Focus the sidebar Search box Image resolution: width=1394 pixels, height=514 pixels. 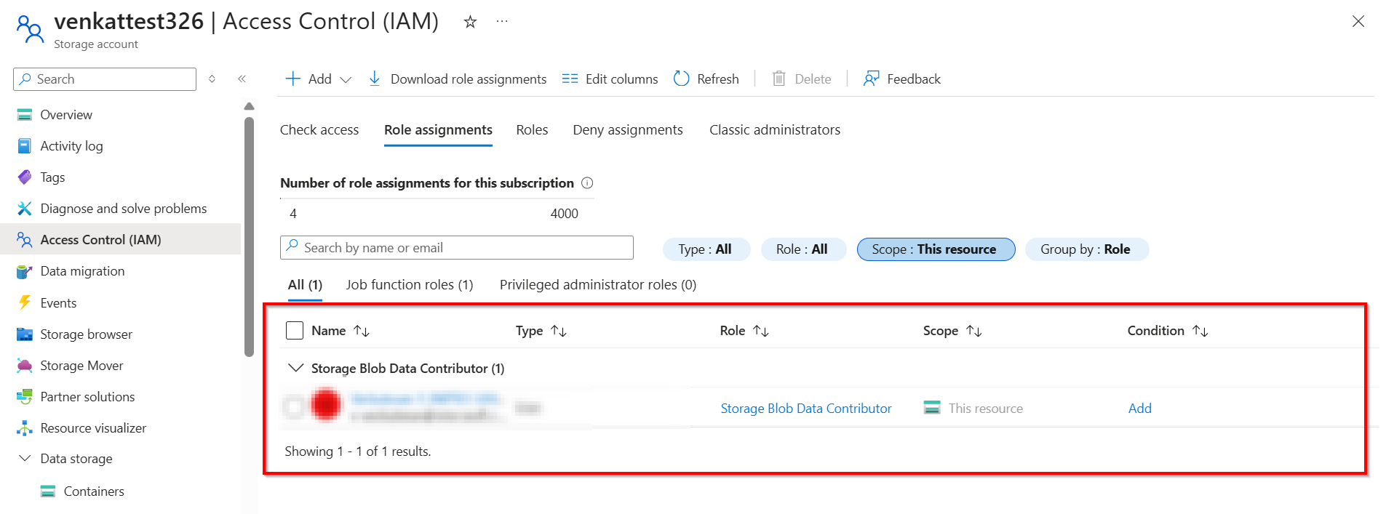[105, 79]
